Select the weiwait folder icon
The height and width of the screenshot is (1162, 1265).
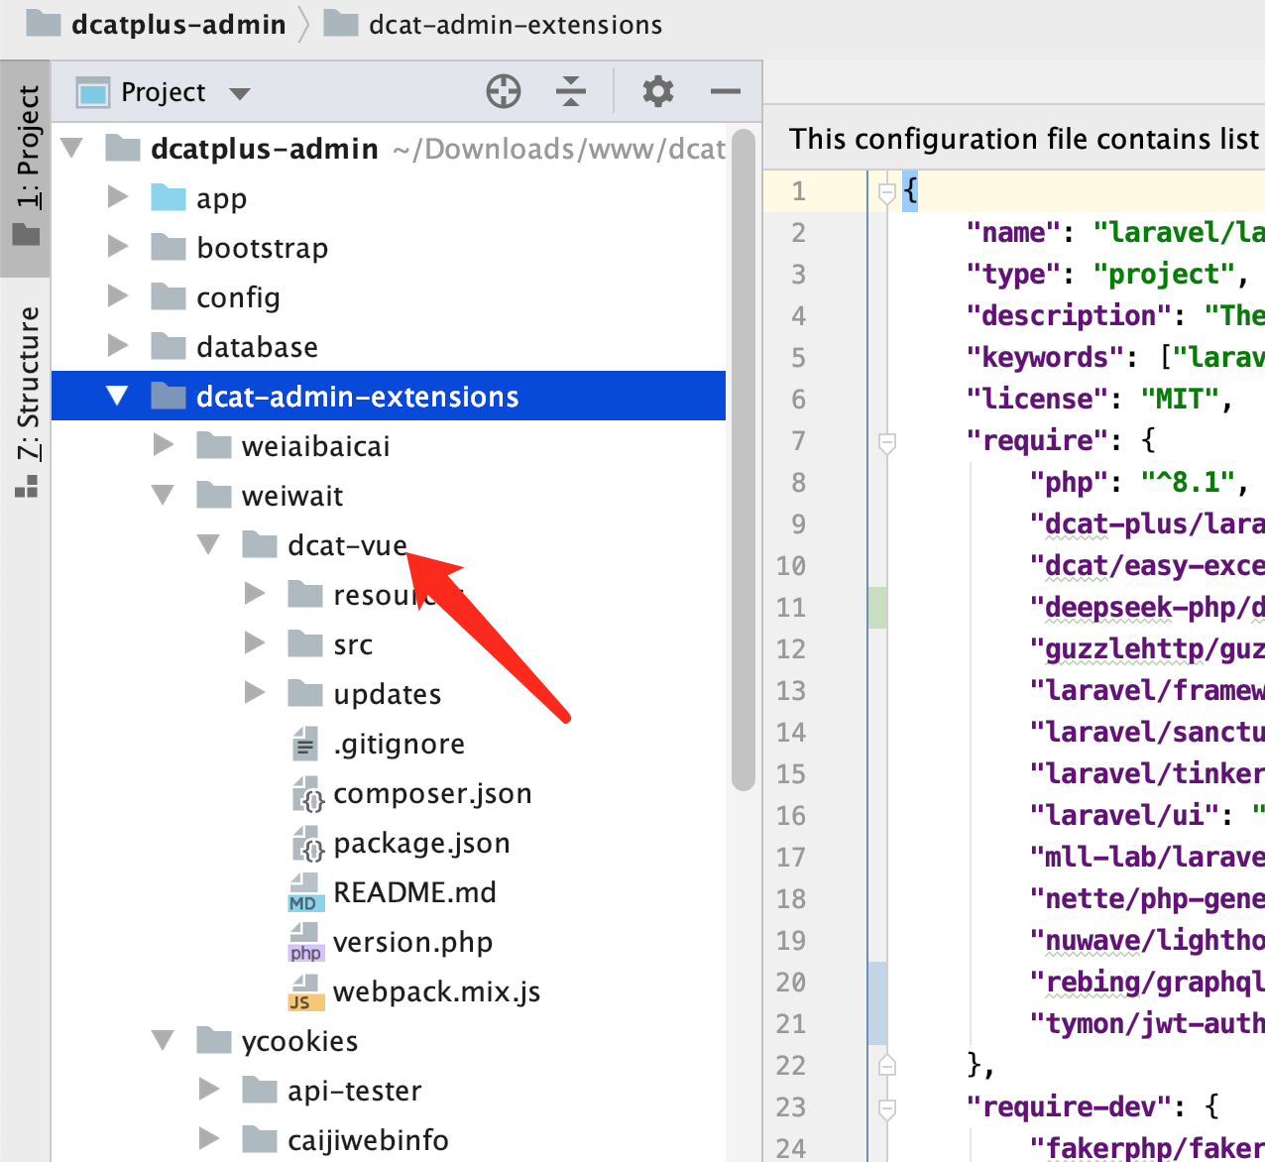(x=214, y=495)
